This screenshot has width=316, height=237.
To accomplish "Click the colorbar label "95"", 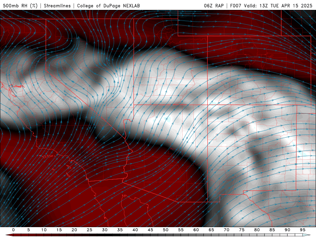I will point(302,230).
